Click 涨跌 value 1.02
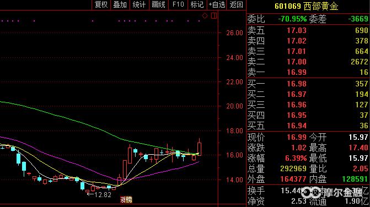This screenshot has width=370, height=207. pyautogui.click(x=298, y=148)
